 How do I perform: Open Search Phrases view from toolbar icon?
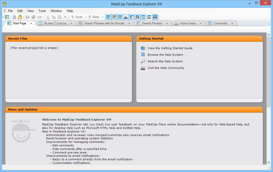click(132, 17)
